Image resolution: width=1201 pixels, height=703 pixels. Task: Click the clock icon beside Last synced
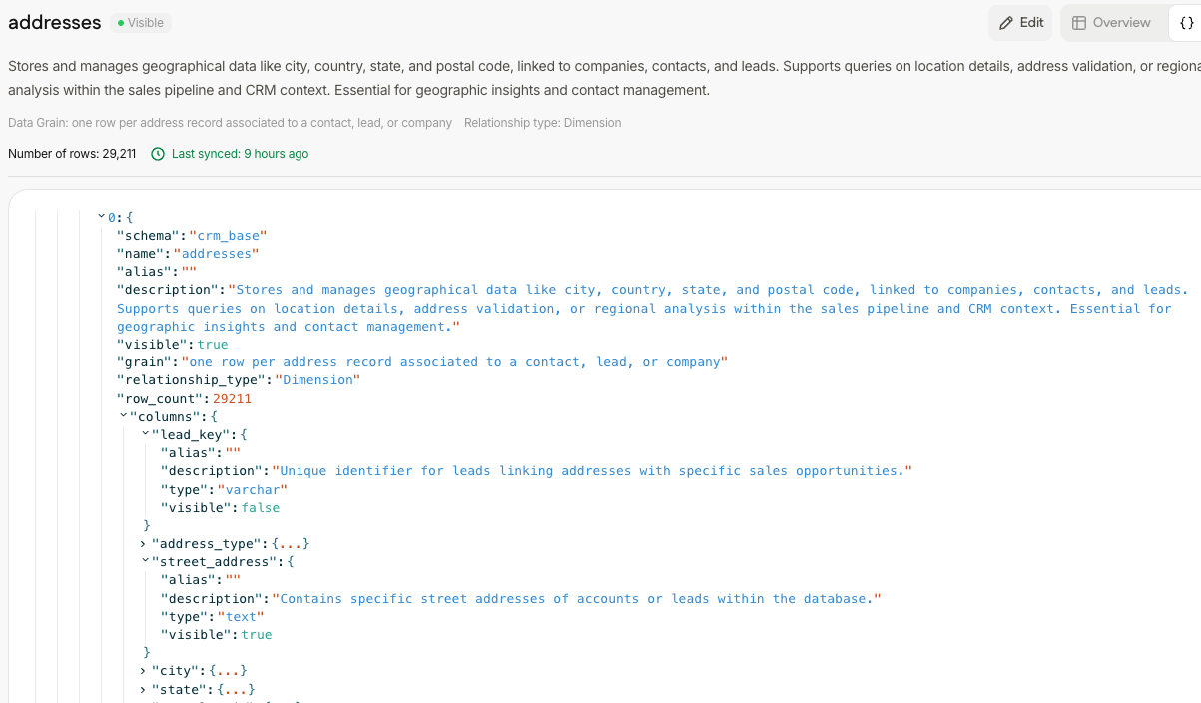point(158,154)
